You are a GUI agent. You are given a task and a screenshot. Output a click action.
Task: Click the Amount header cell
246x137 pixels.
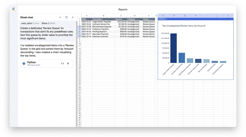tap(121, 19)
